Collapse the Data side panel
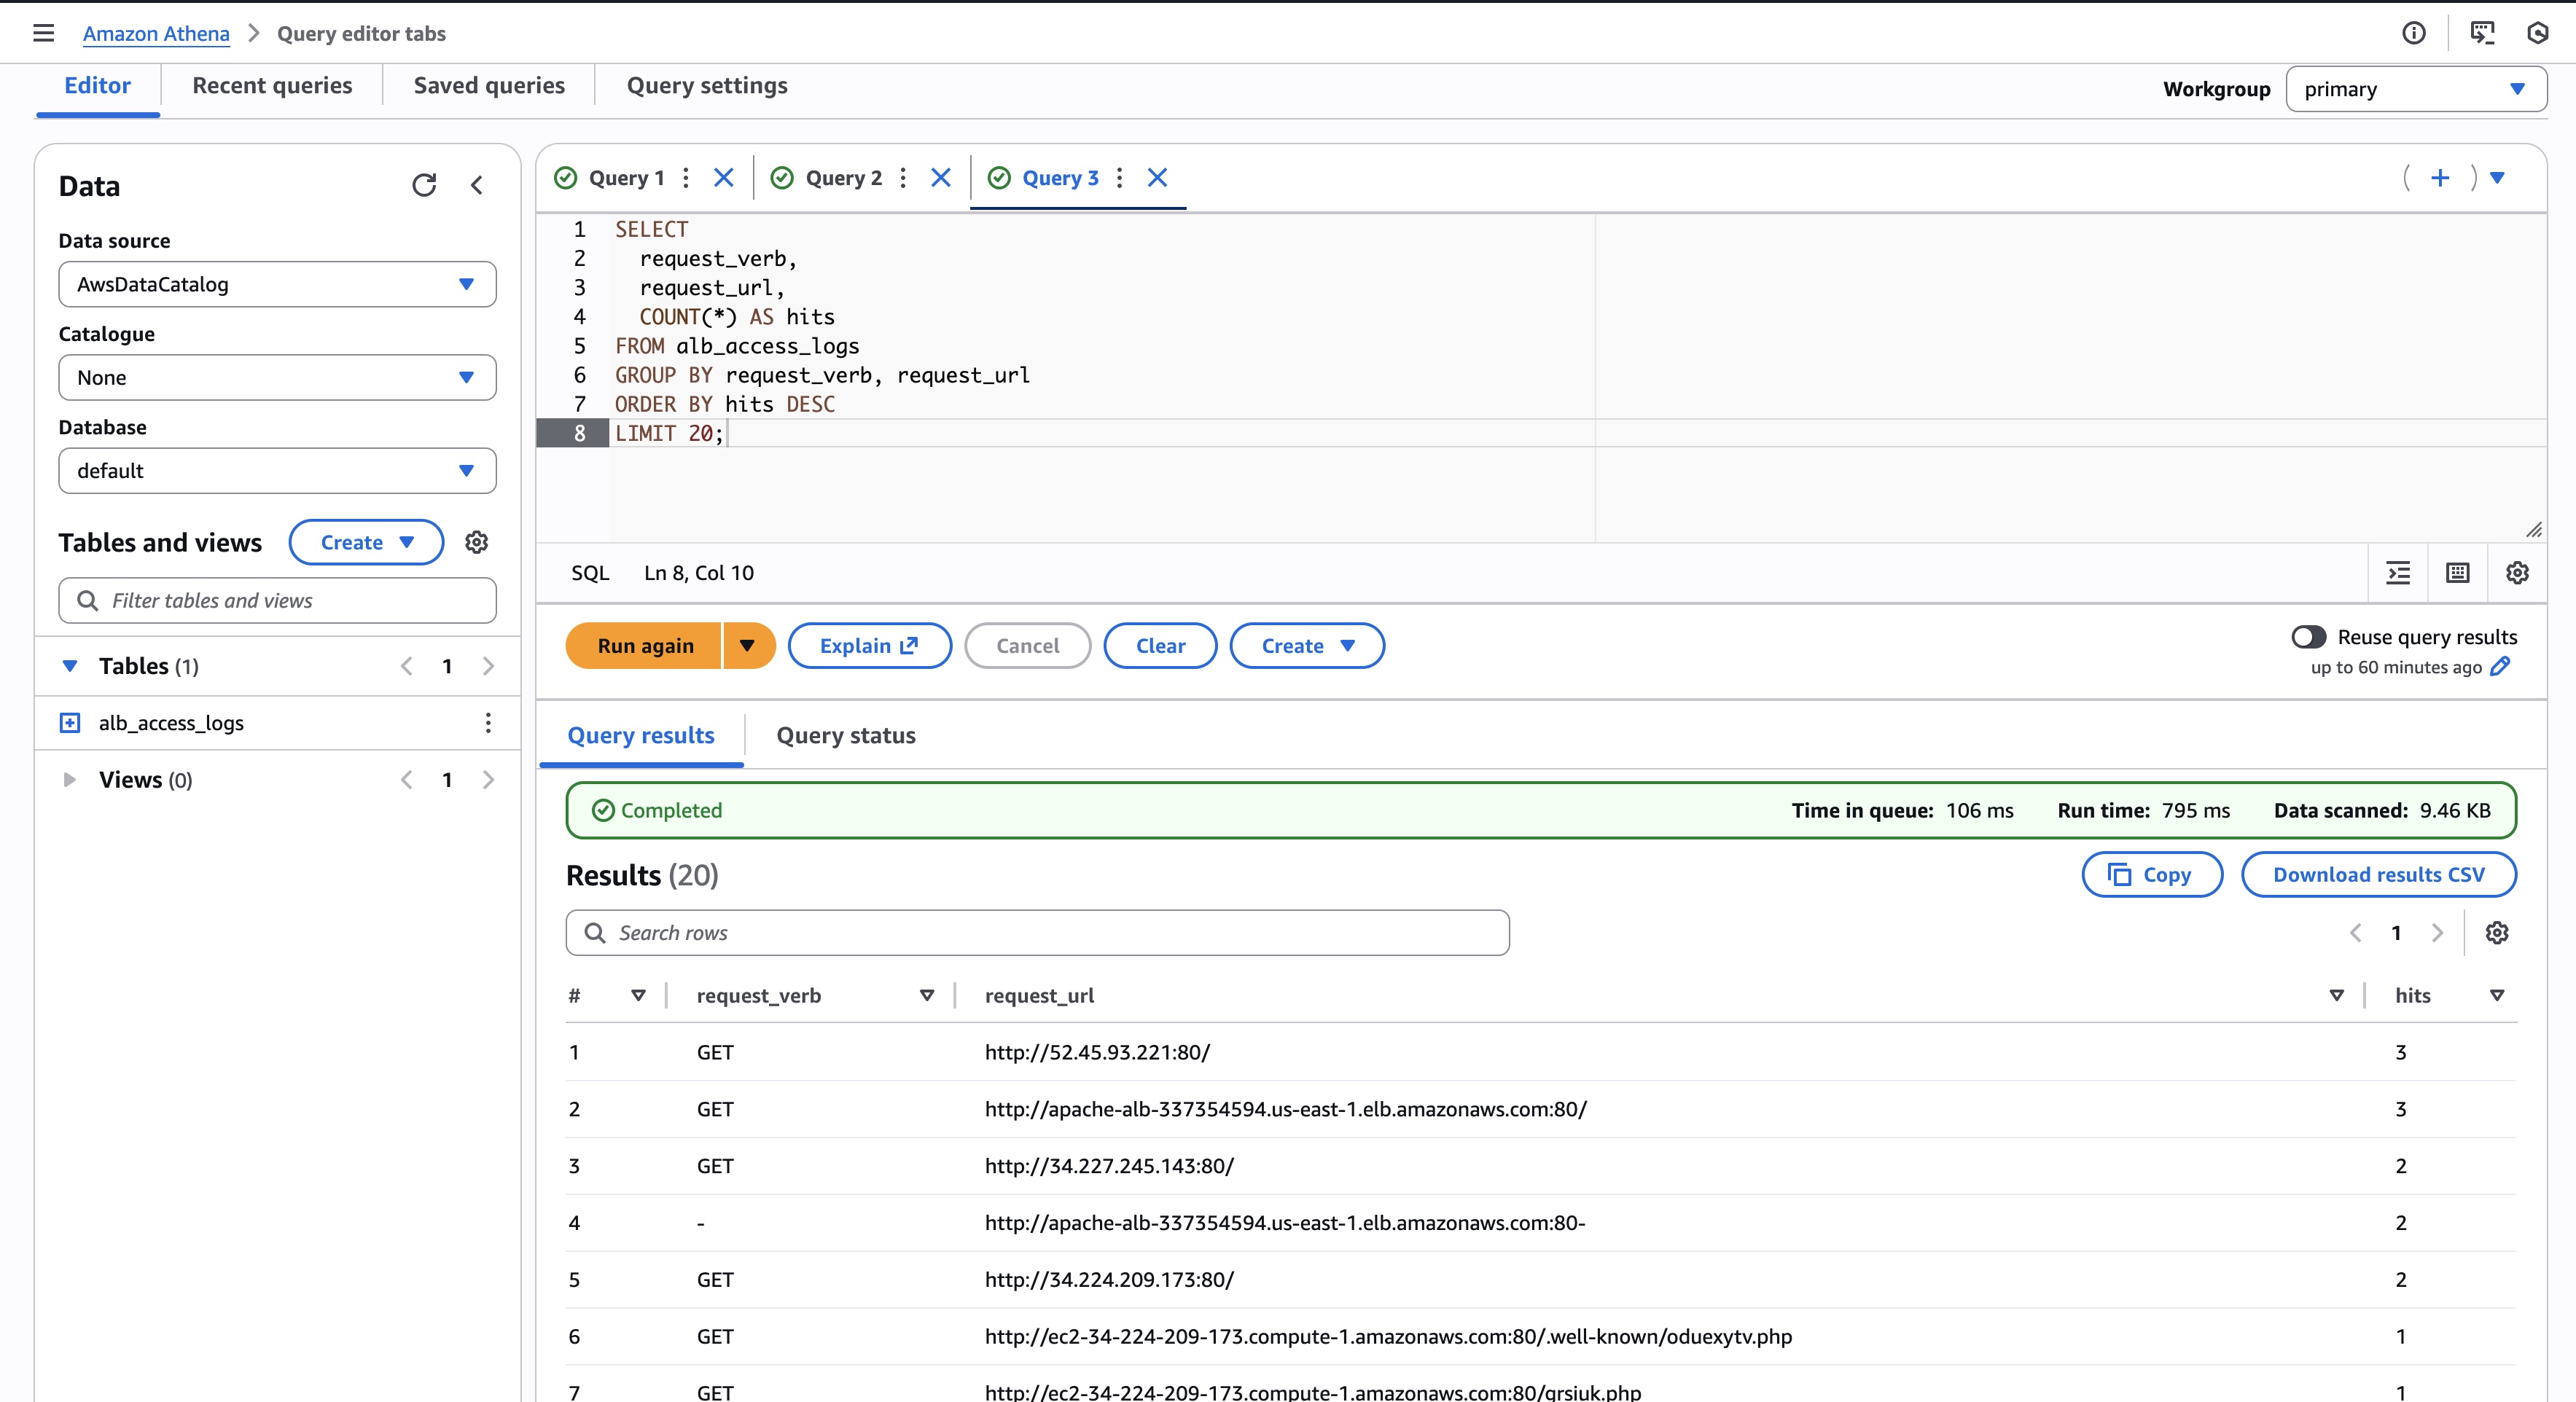Screen dimensions: 2576x1402 477,185
